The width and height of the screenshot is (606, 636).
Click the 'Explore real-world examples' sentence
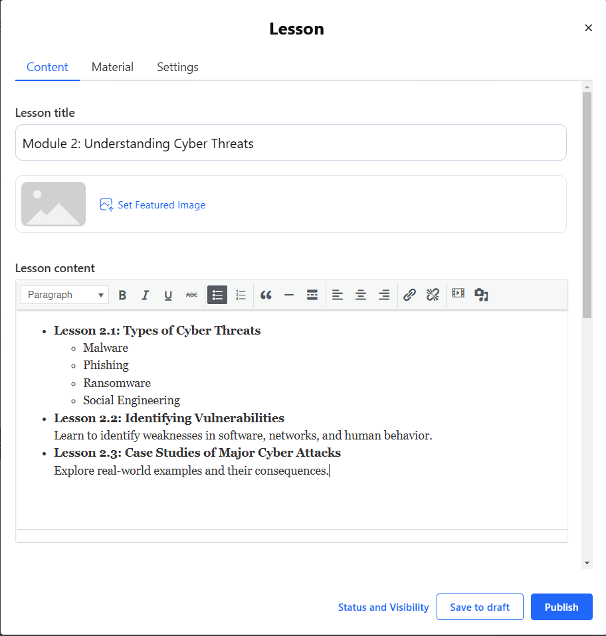[x=191, y=471]
